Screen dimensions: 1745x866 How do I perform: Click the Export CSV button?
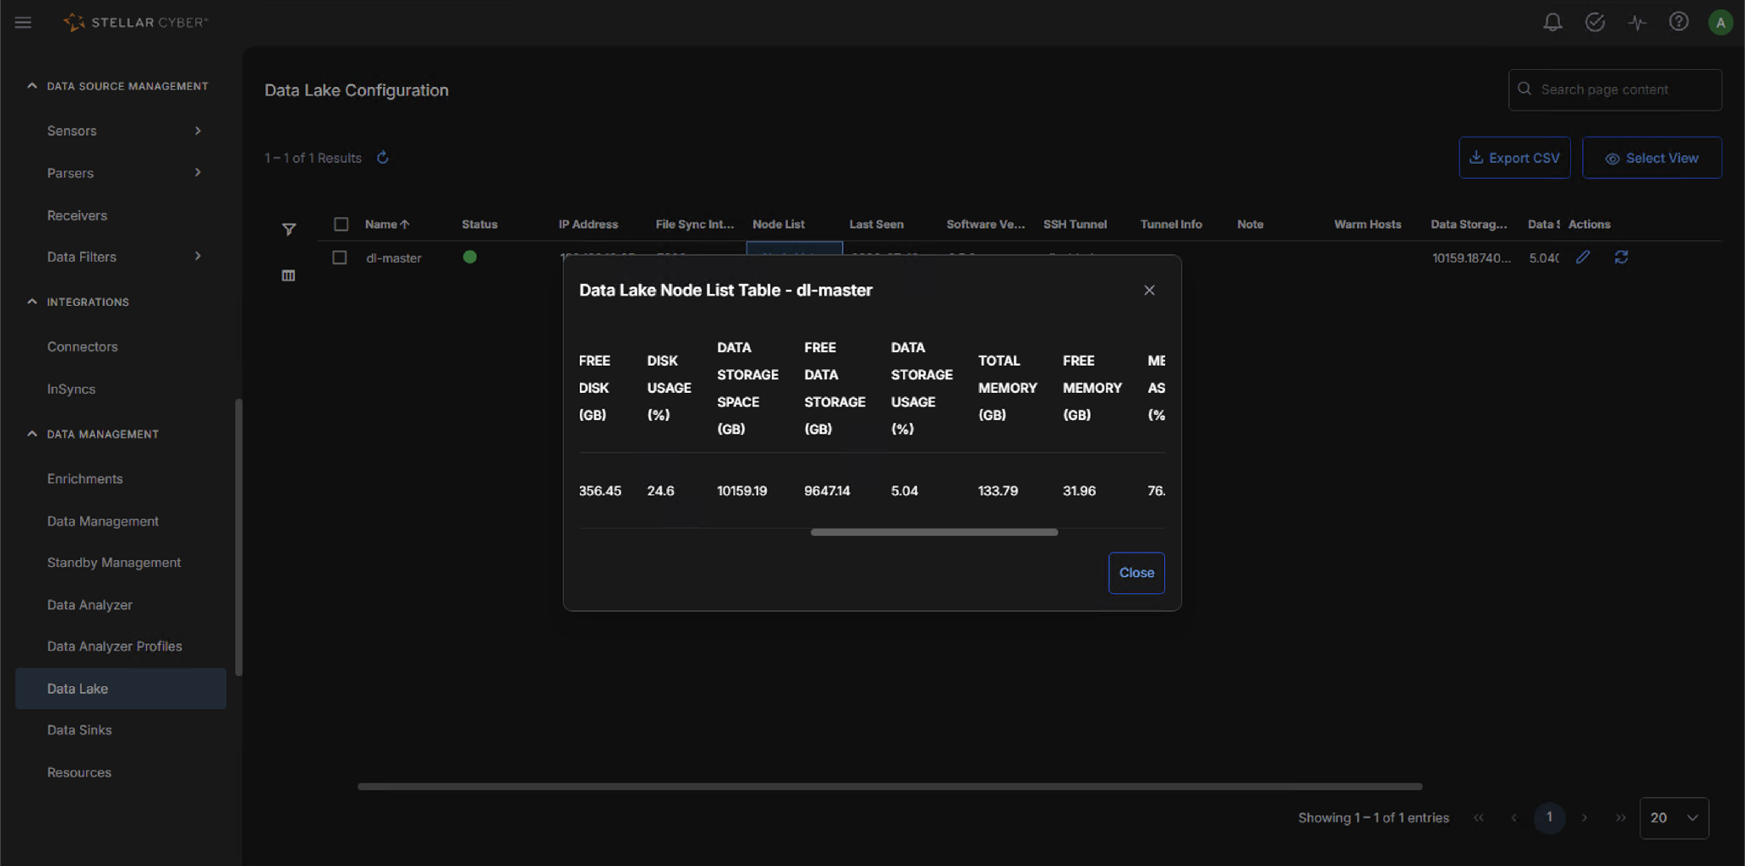point(1515,158)
